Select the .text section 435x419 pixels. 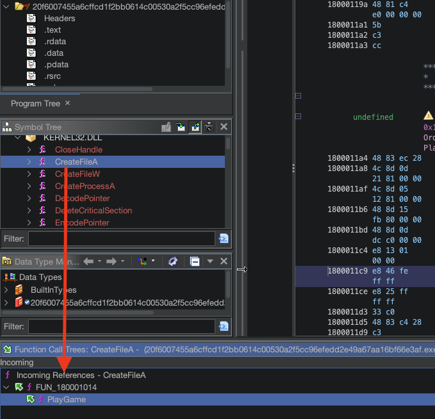click(x=53, y=30)
